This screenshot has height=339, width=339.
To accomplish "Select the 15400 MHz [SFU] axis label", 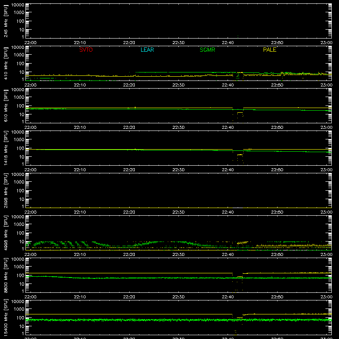I will [6, 317].
